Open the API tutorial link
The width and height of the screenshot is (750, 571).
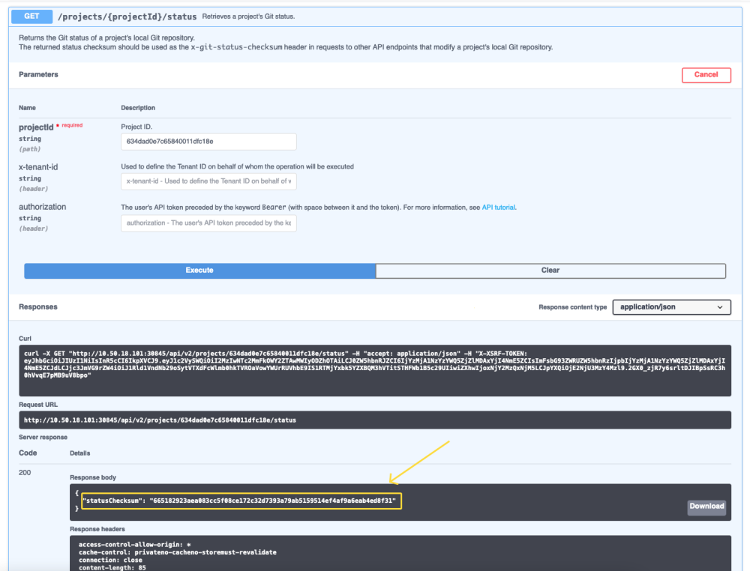coord(499,208)
